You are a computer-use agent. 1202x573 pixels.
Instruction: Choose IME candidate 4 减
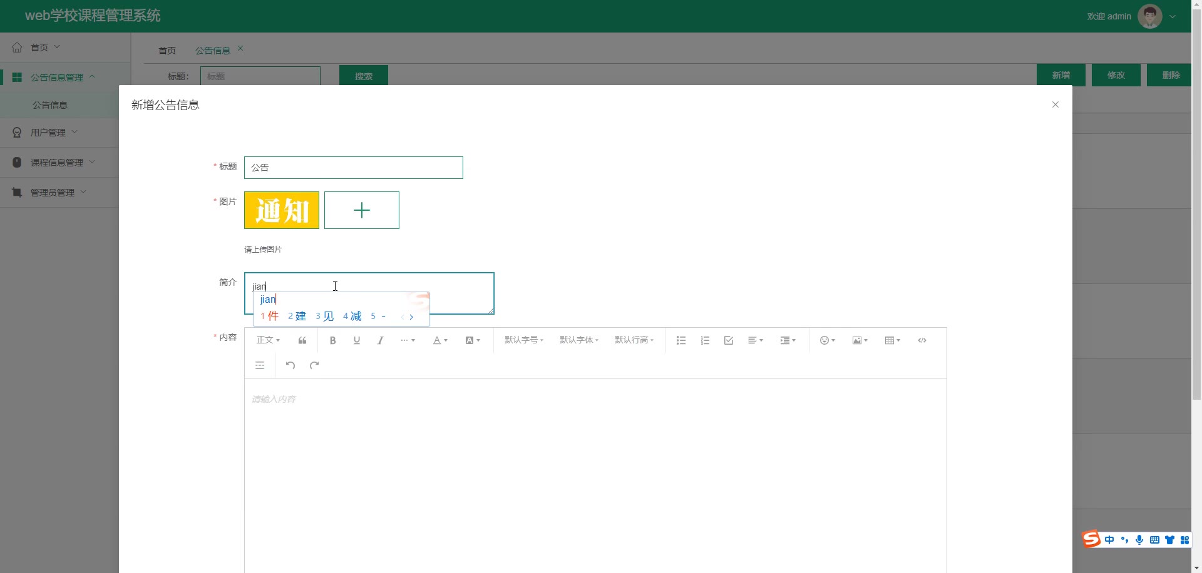352,317
